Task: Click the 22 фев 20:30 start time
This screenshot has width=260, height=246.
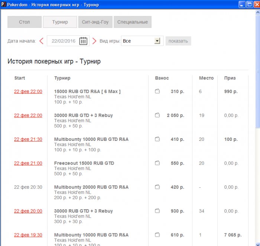Action: coord(28,187)
